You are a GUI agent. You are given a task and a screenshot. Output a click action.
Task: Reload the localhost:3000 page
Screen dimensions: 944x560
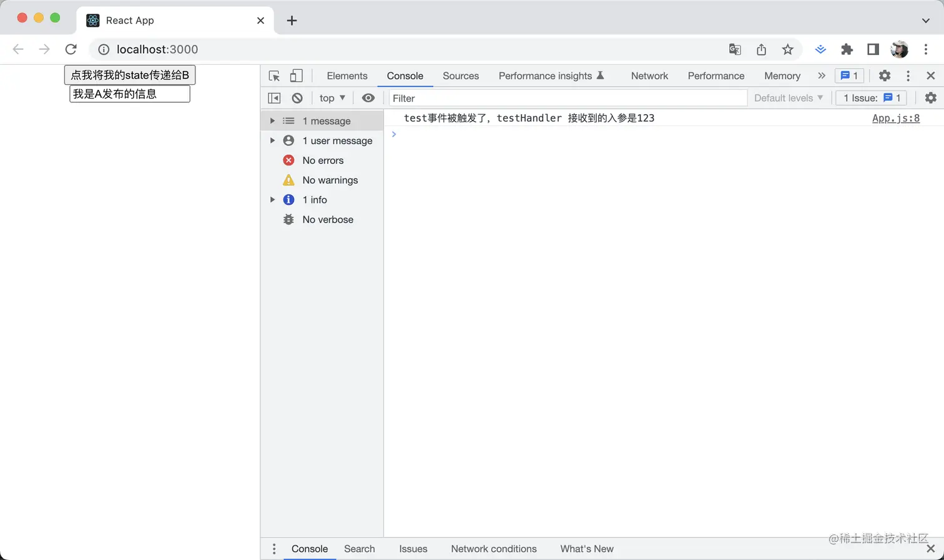71,49
